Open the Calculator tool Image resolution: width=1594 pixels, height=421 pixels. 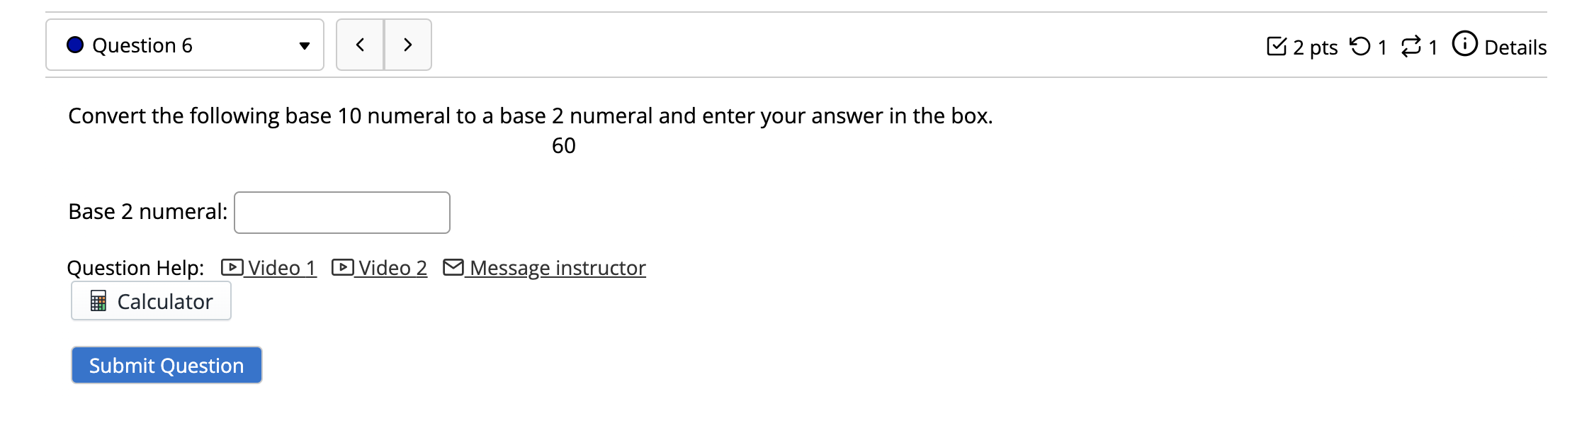coord(151,301)
